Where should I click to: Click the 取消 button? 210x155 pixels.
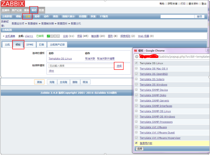(x=85, y=82)
